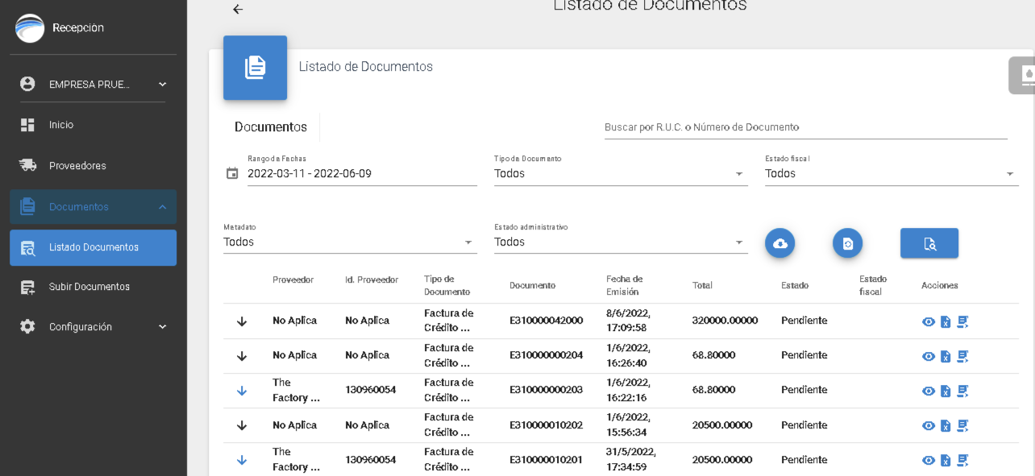1035x476 pixels.
Task: View document E310000000203 with eye icon
Action: point(929,391)
